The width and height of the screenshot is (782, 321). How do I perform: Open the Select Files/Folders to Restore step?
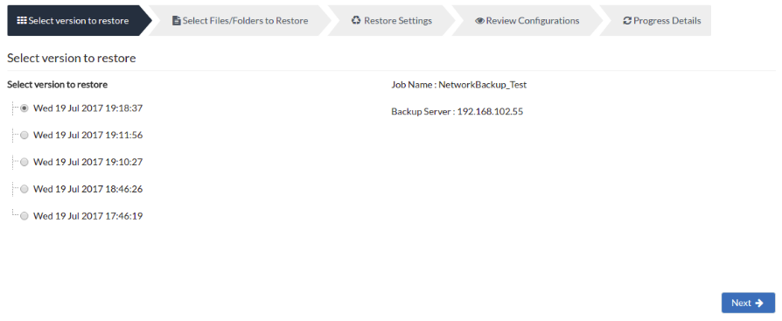[240, 20]
